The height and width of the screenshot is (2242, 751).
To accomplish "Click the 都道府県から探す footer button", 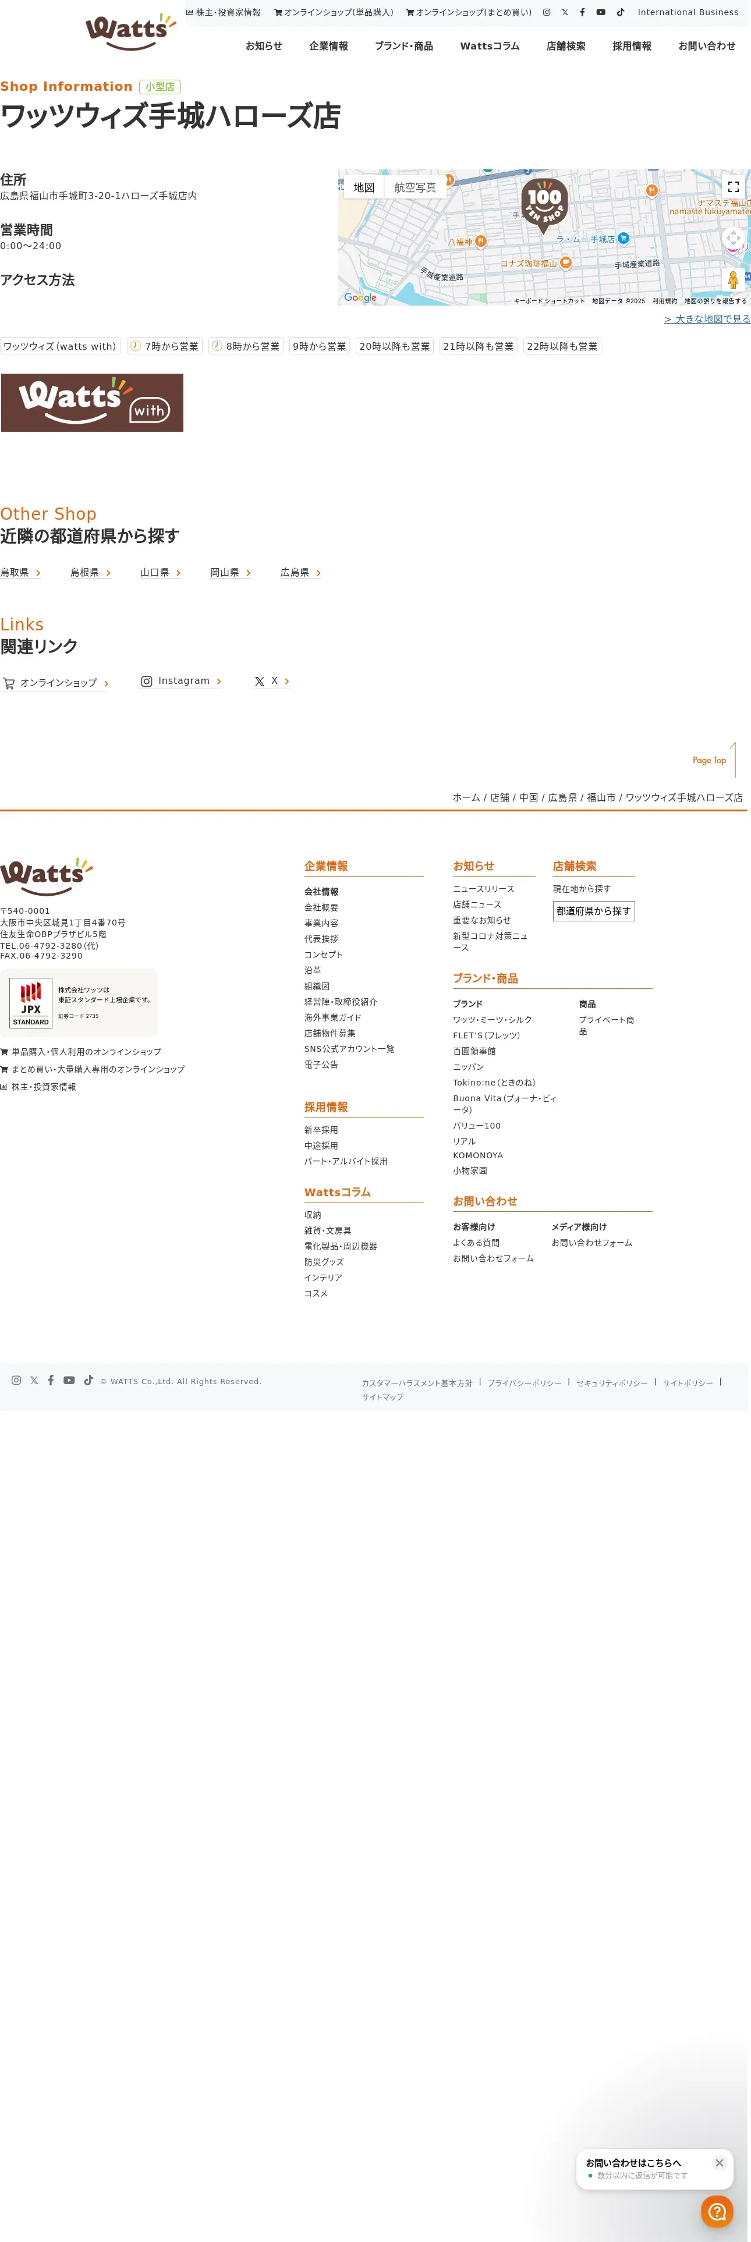I will (x=593, y=911).
